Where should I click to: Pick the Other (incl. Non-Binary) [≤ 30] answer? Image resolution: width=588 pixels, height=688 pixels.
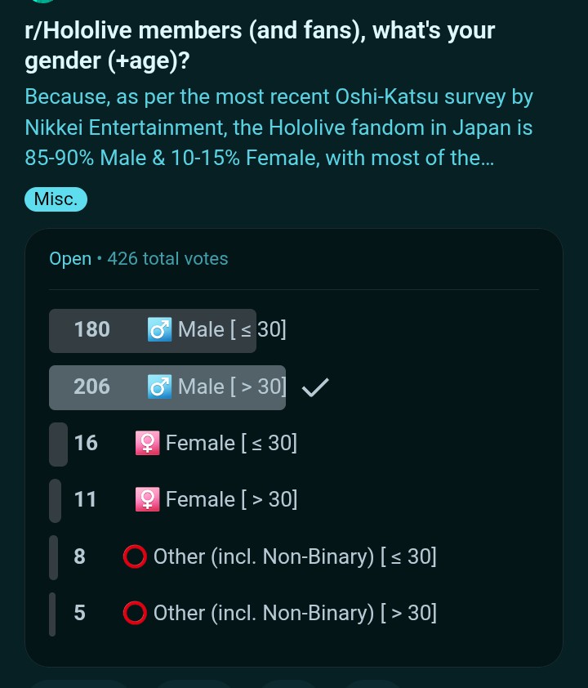coord(294,557)
